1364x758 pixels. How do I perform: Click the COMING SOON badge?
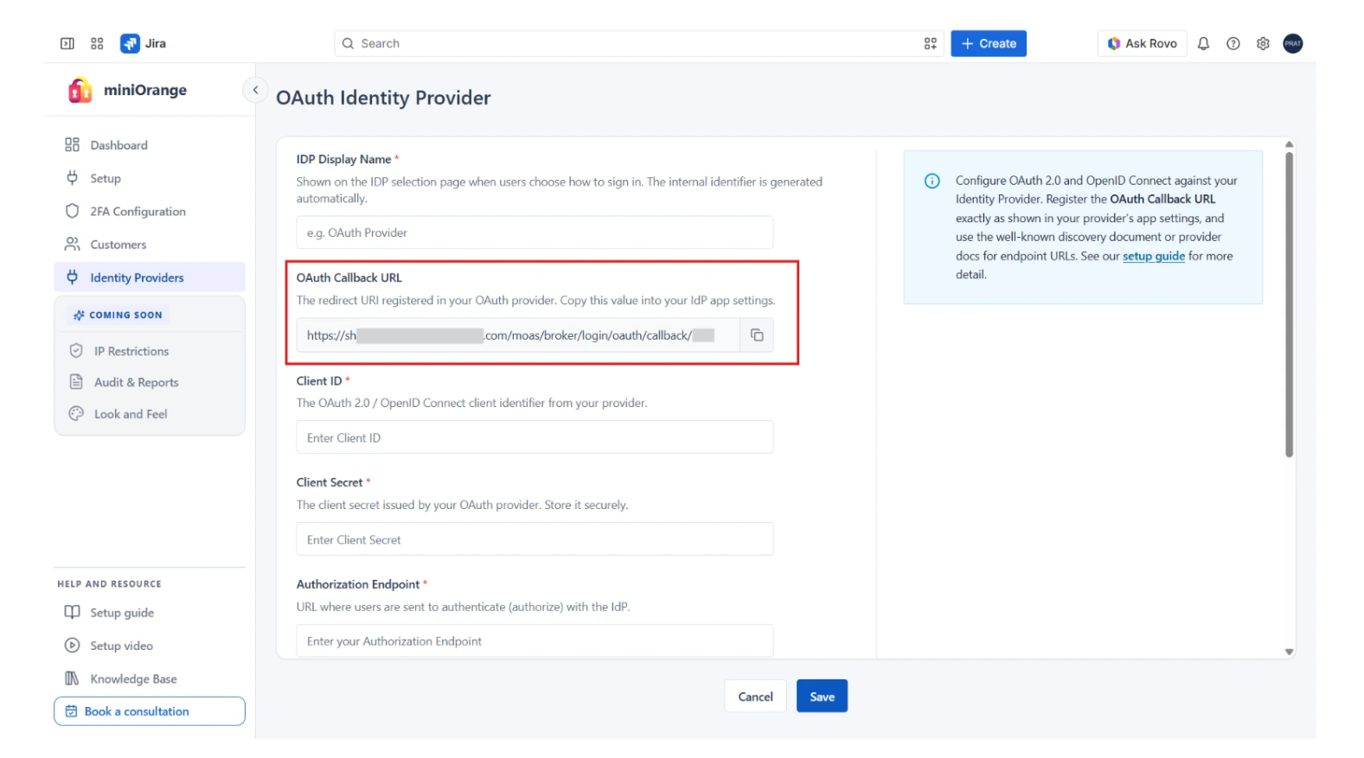tap(118, 315)
